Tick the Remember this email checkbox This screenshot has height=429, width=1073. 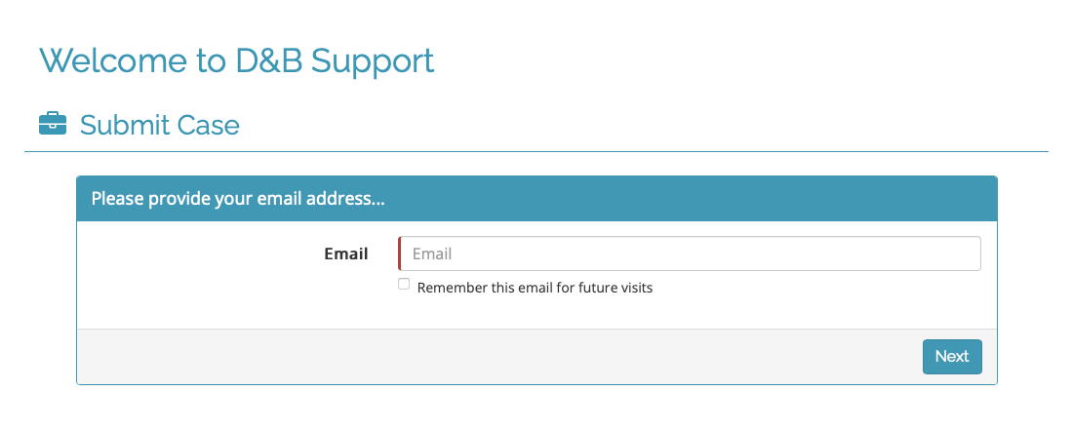(x=404, y=284)
